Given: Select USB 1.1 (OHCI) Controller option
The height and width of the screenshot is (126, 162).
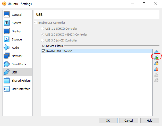Looking at the screenshot, I should point(42,29).
